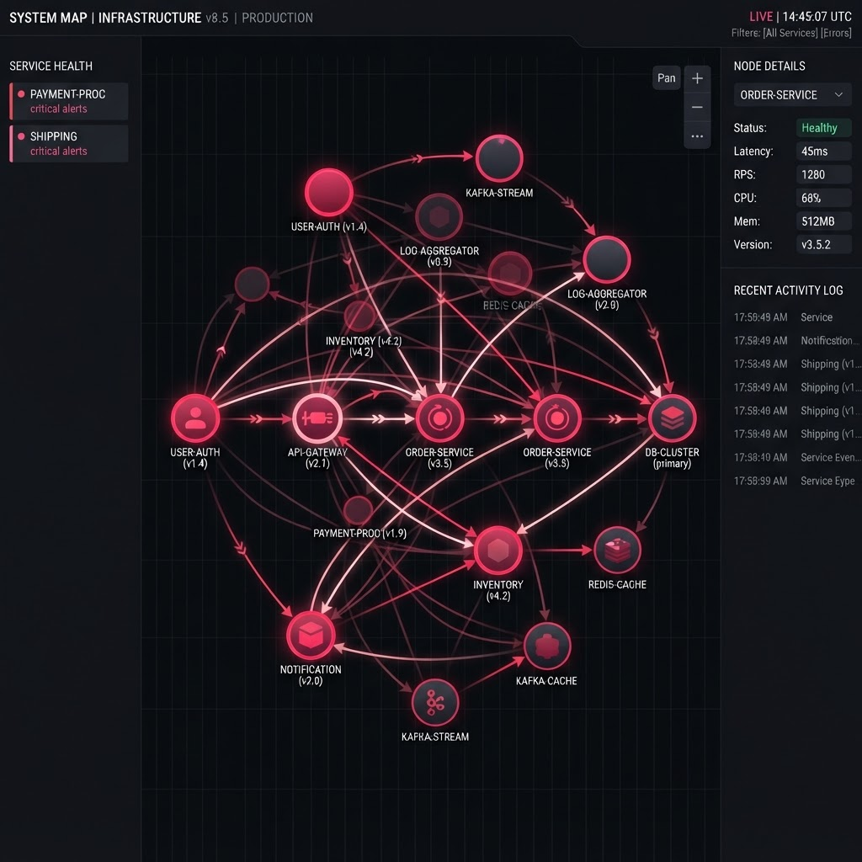Click the Healthy status badge
Image resolution: width=862 pixels, height=862 pixels.
point(823,128)
